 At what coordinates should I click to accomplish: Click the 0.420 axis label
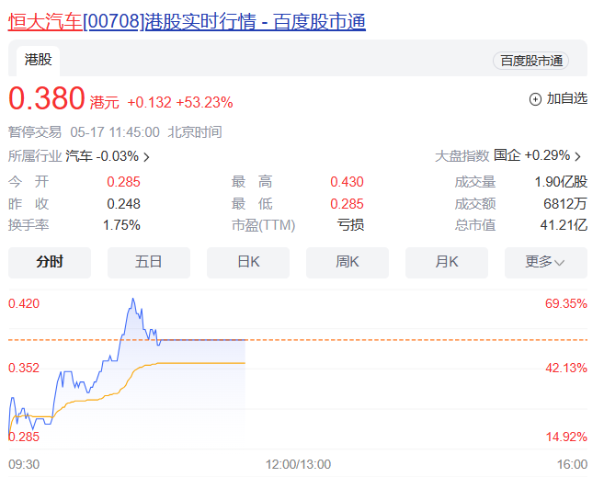[x=24, y=304]
